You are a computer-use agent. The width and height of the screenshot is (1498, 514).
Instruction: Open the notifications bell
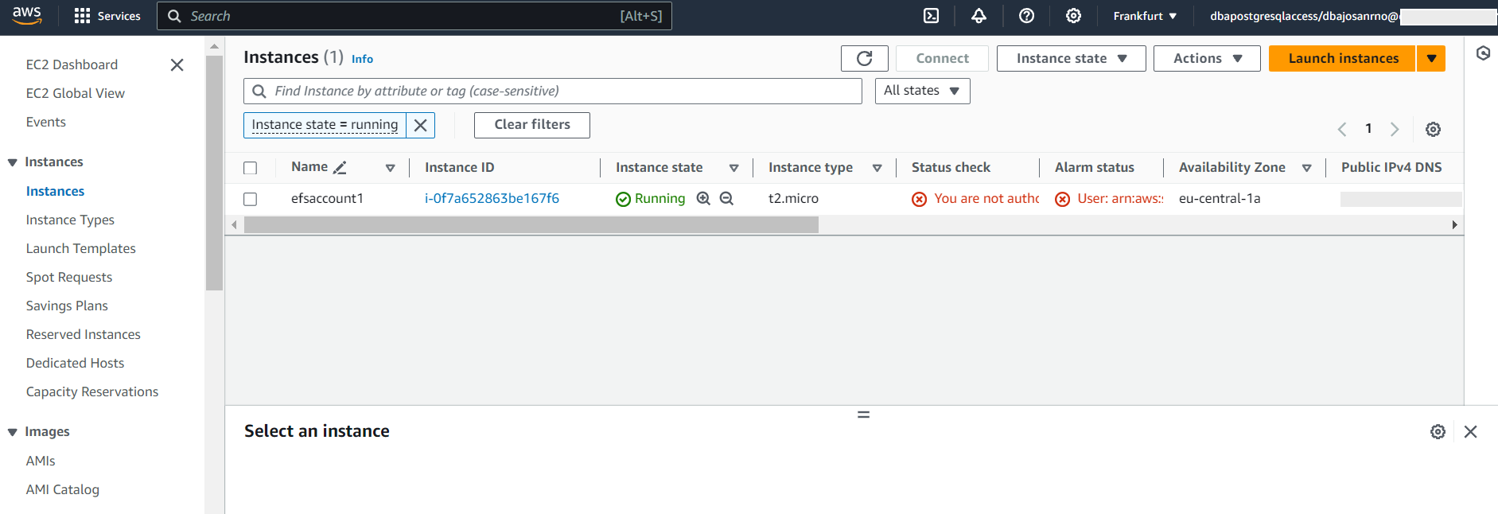979,16
